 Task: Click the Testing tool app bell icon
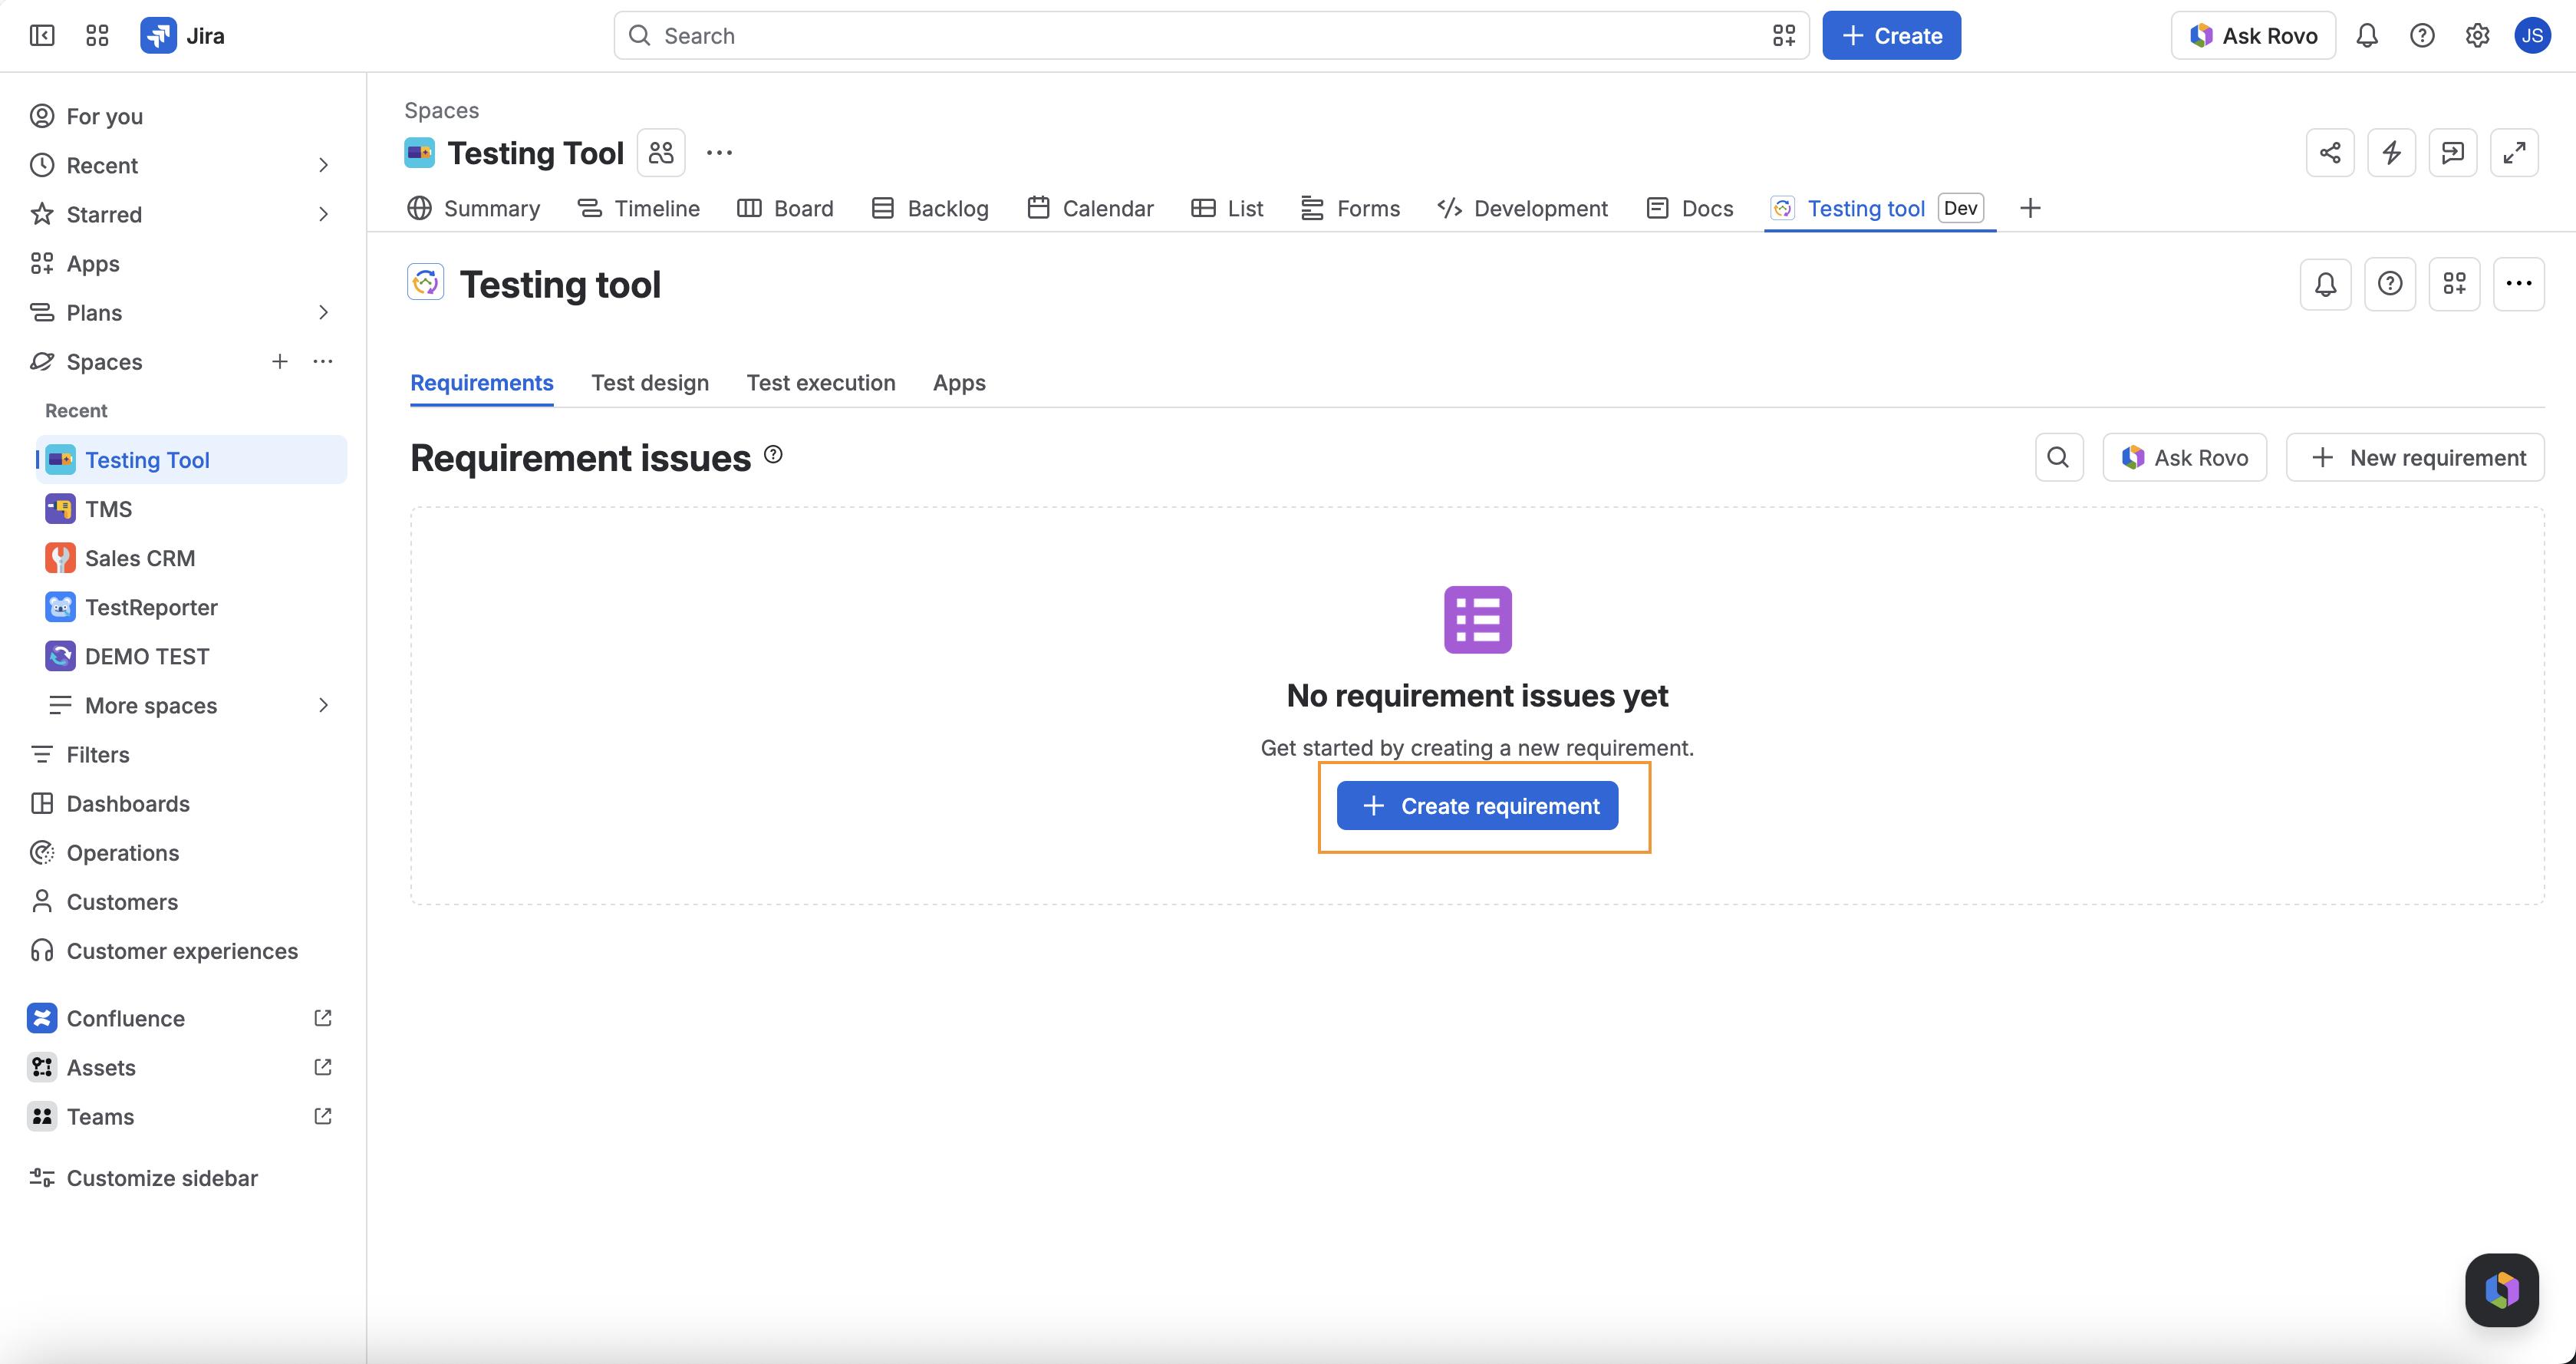pos(2325,285)
